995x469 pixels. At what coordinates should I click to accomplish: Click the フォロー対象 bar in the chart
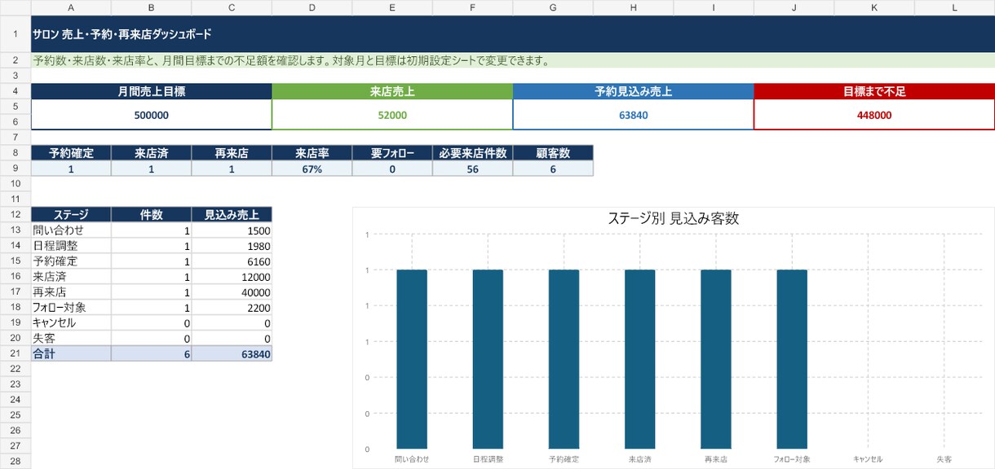pos(792,359)
